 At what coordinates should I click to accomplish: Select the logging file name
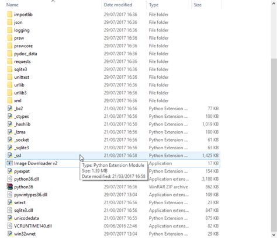point(22,30)
